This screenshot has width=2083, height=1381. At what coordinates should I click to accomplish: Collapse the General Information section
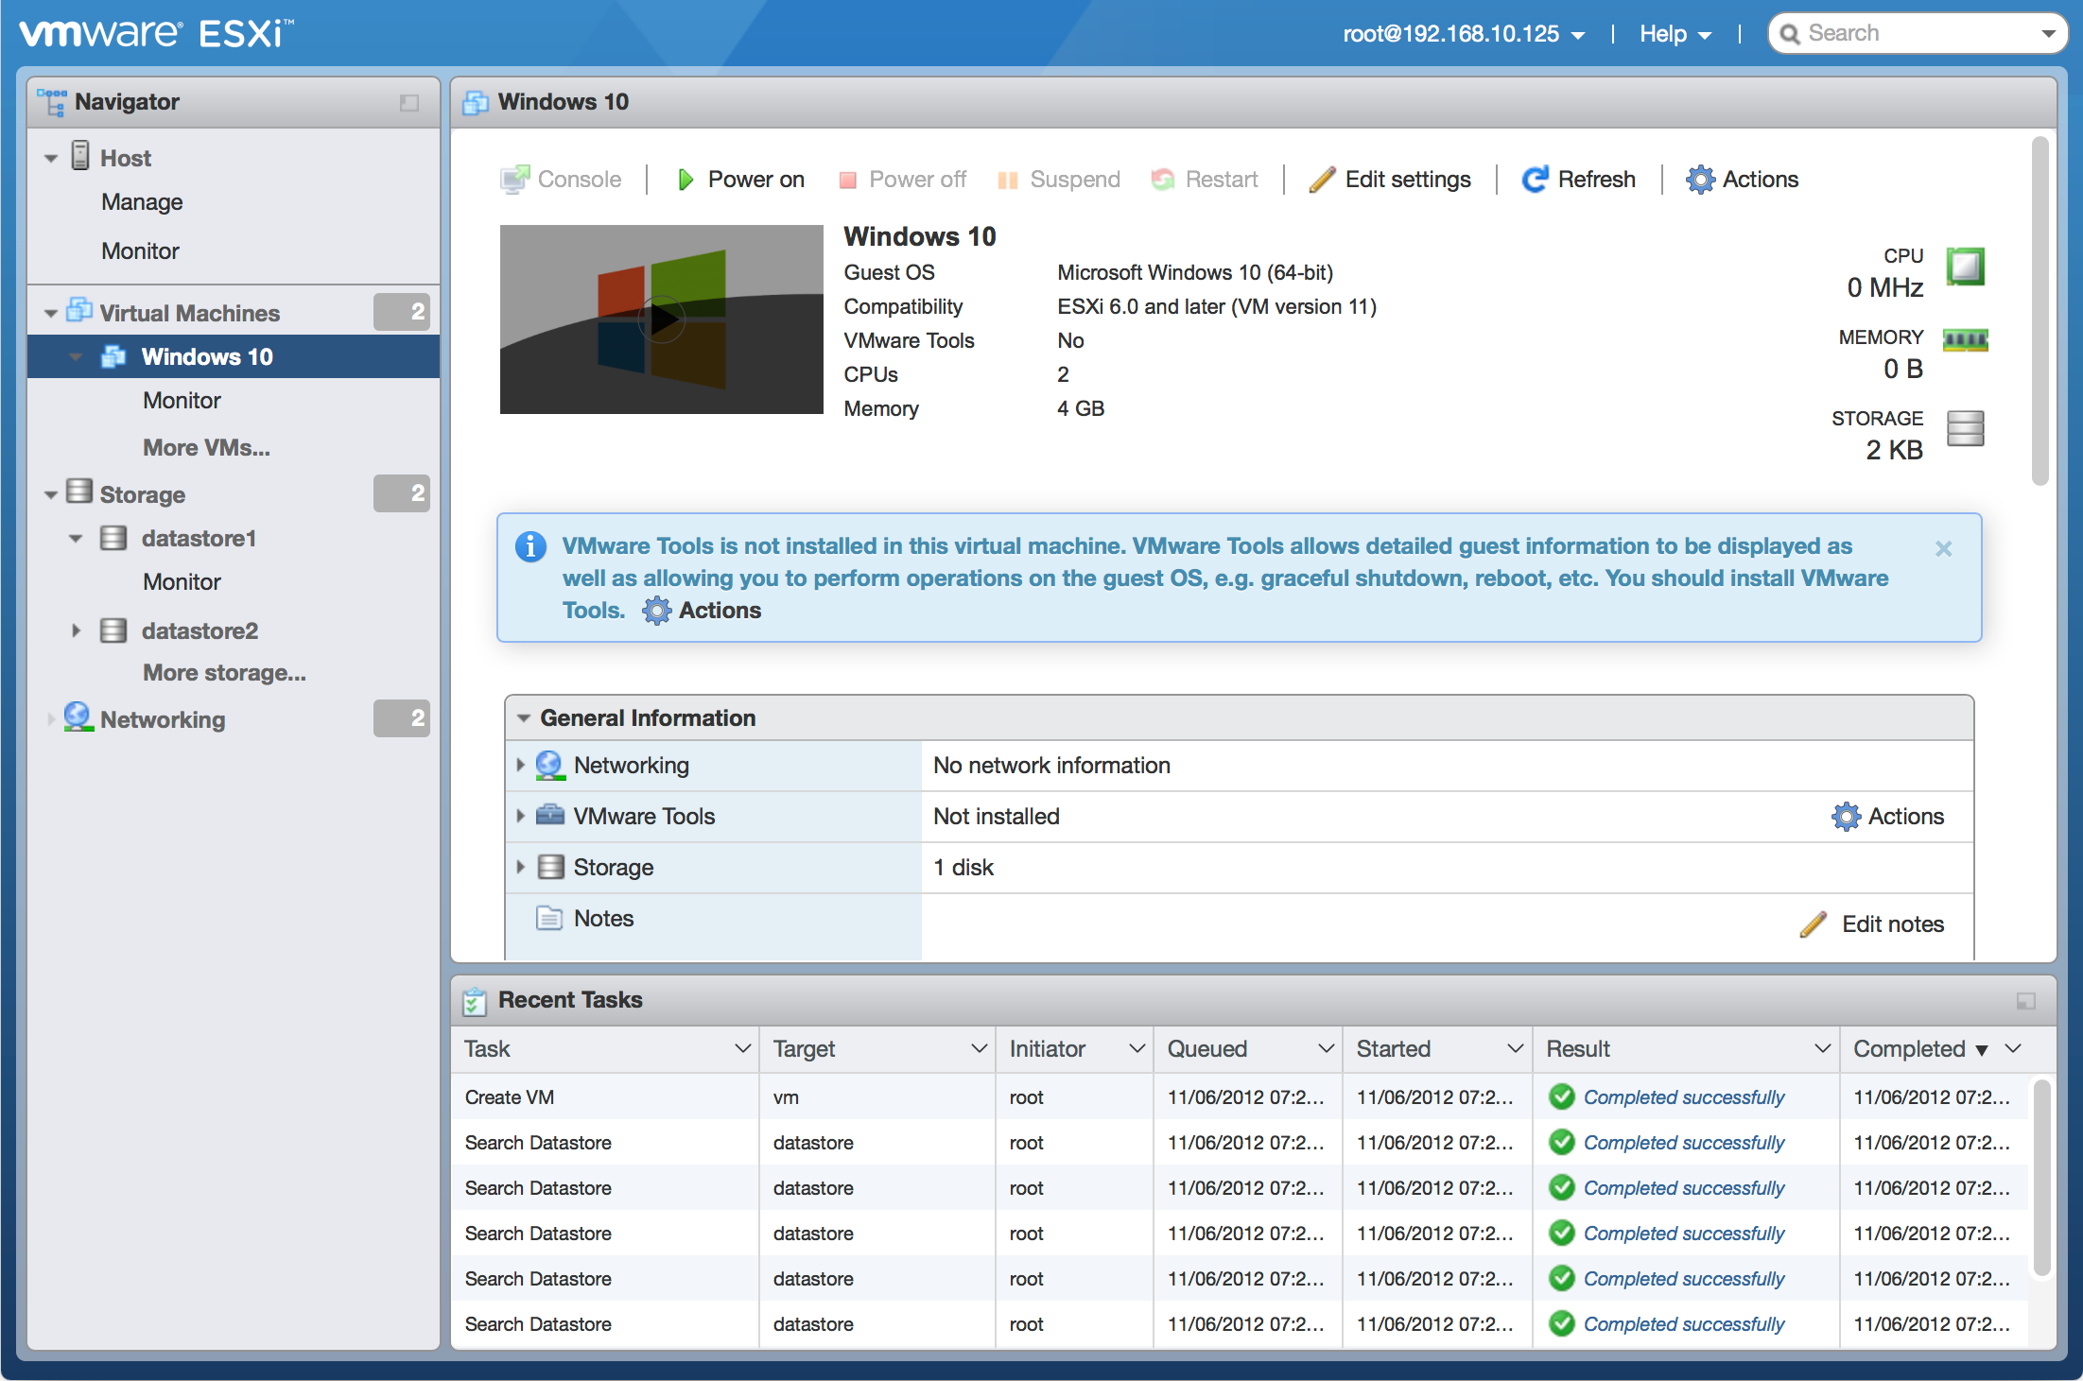pyautogui.click(x=524, y=718)
